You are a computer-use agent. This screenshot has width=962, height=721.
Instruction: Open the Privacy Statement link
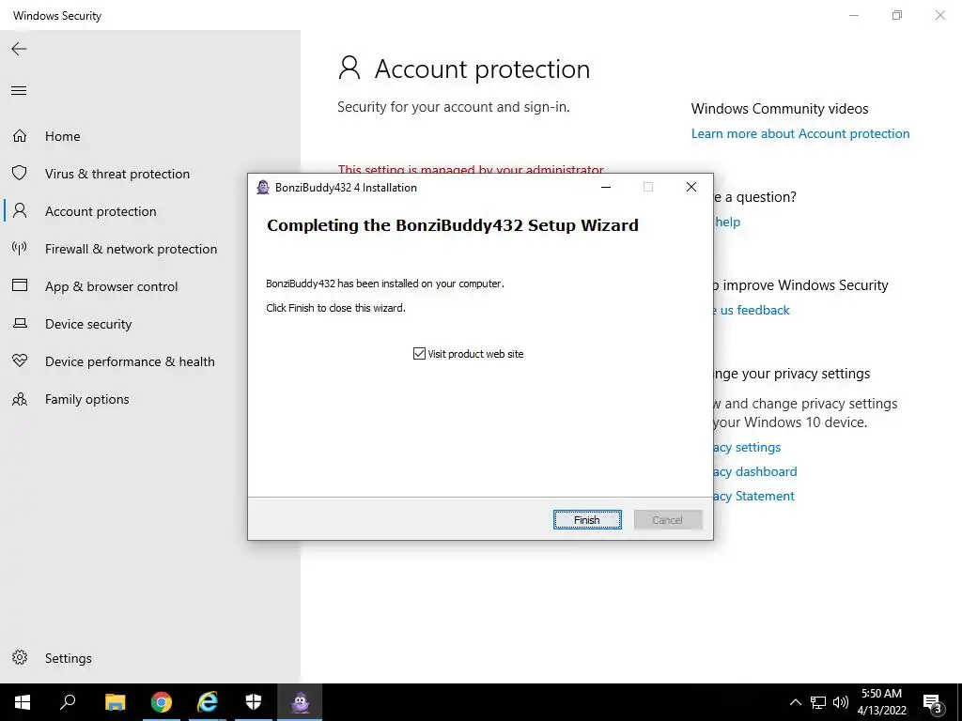pyautogui.click(x=754, y=496)
